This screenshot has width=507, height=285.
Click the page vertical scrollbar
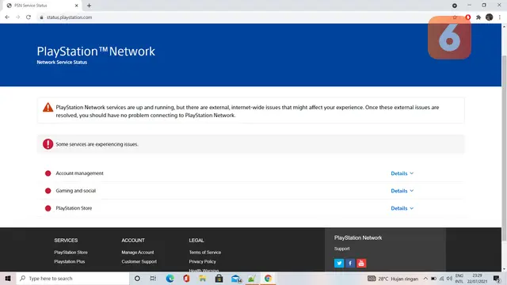pos(504,147)
